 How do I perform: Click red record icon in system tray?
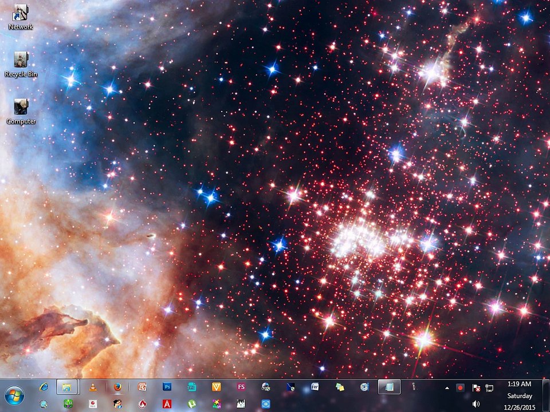(x=460, y=388)
